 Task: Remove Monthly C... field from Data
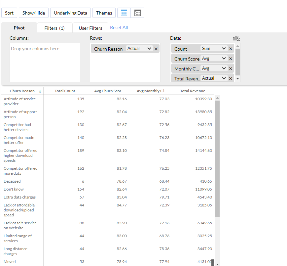coord(231,68)
